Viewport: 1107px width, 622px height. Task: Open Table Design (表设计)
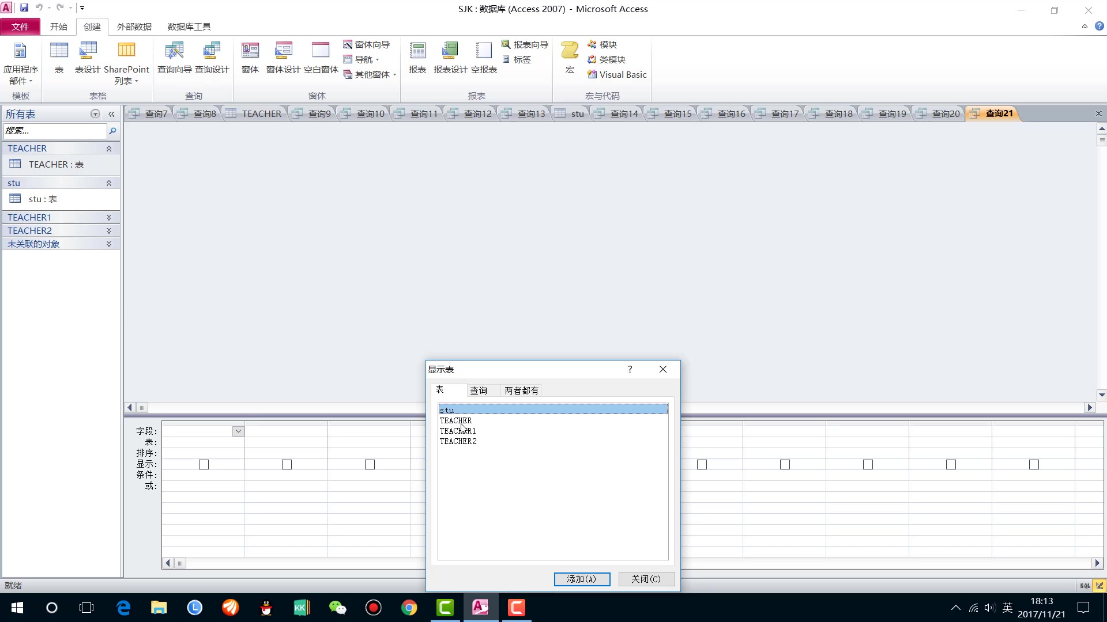(88, 58)
